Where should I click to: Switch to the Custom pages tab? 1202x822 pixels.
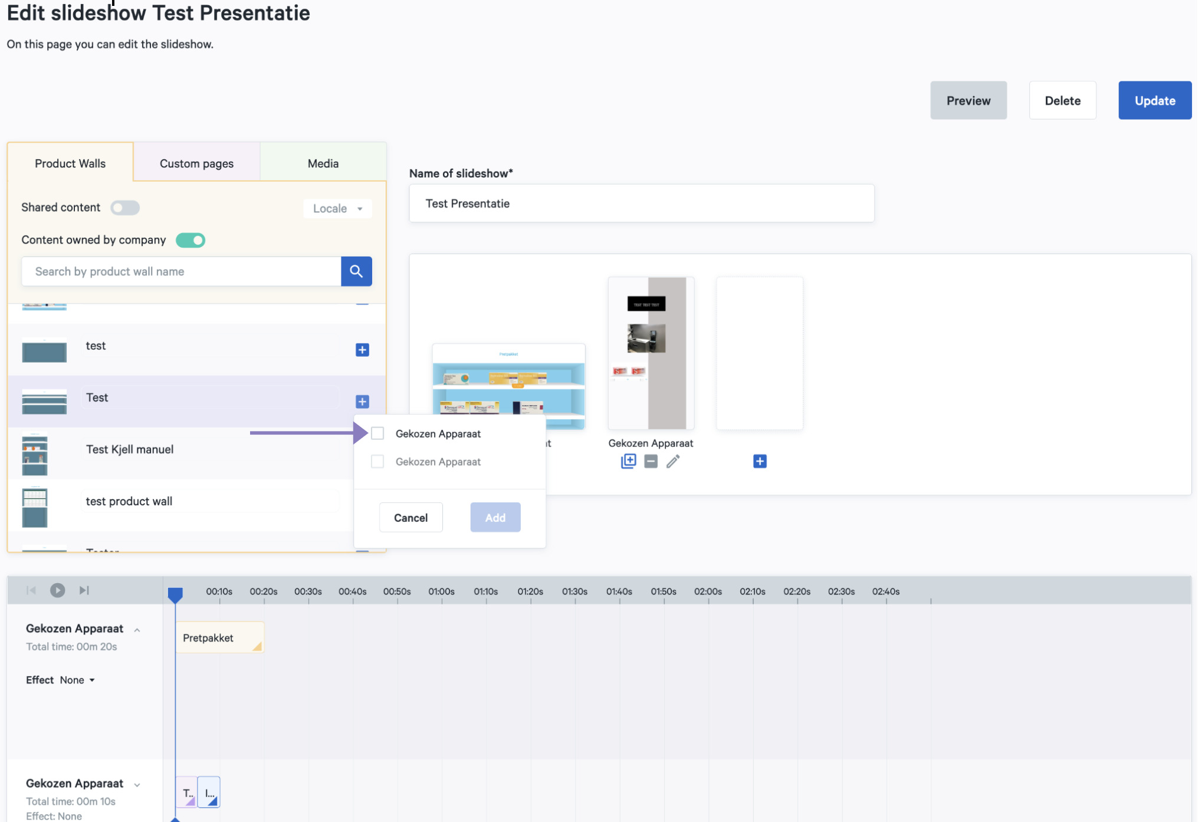pos(196,163)
